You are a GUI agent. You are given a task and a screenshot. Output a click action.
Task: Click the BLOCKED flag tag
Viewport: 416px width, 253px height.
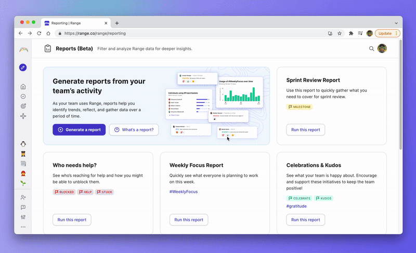(x=64, y=192)
